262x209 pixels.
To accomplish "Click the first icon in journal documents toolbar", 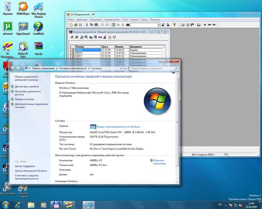I will [x=72, y=37].
